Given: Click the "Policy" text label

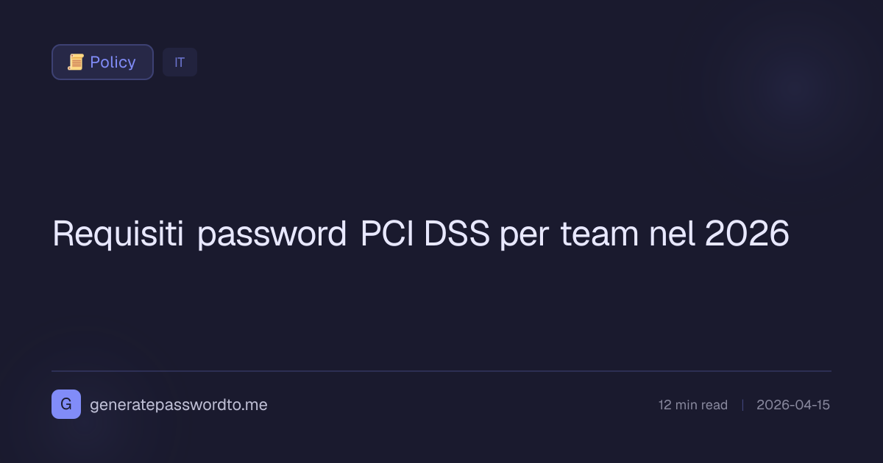Looking at the screenshot, I should (x=113, y=62).
